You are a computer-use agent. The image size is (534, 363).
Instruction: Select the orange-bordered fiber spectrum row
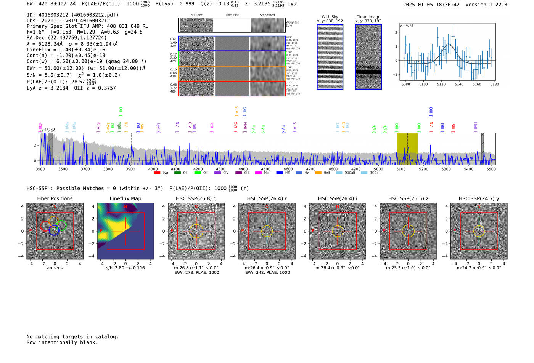click(x=232, y=74)
